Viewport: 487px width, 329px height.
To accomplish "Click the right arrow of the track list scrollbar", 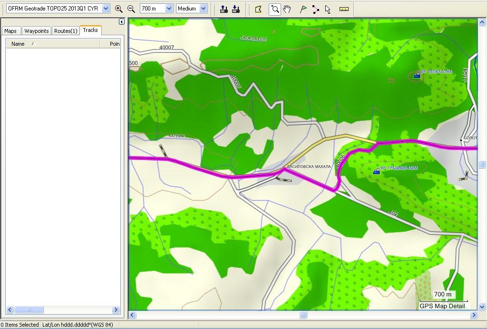I will tap(116, 310).
